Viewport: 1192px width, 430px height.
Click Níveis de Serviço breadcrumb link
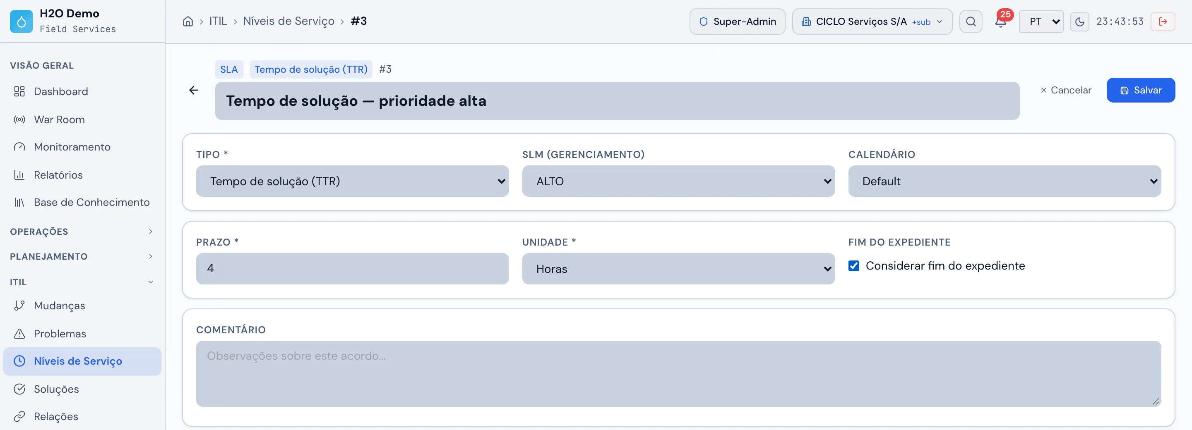point(289,21)
